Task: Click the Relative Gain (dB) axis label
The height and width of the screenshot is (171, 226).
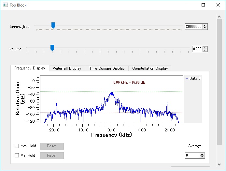Action: (20, 99)
